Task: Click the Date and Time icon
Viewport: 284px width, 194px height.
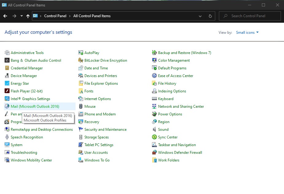Action: (x=81, y=68)
